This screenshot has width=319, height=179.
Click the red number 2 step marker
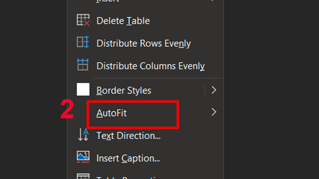click(67, 109)
